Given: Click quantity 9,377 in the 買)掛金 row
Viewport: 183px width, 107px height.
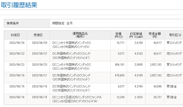Looking at the screenshot, I should (x=121, y=86).
